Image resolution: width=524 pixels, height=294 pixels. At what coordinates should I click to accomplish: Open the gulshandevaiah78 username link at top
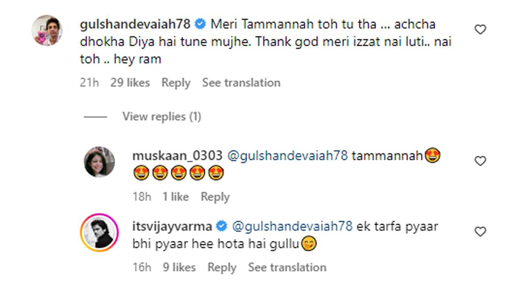(135, 24)
